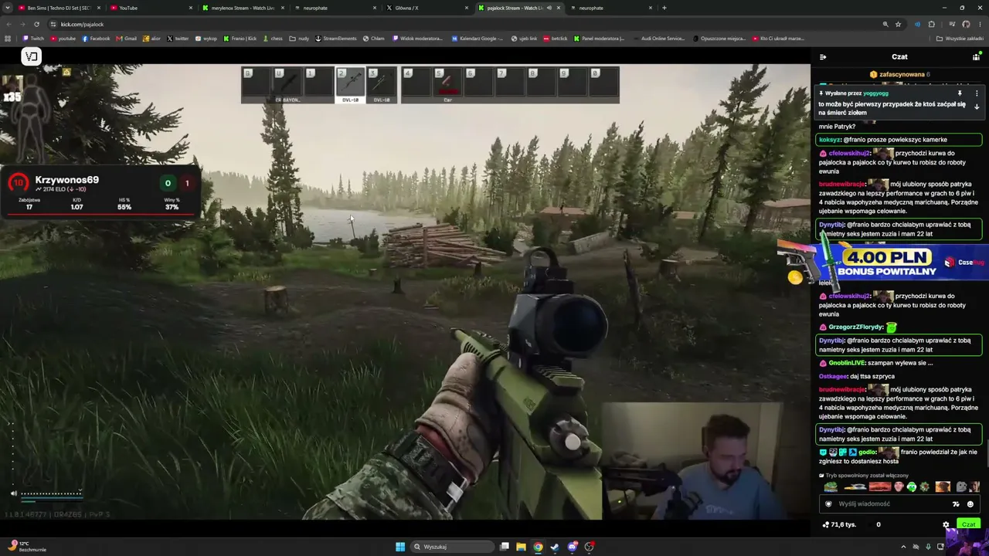Click the taskbar Wyszukaj search box
This screenshot has width=989, height=556.
[x=452, y=547]
